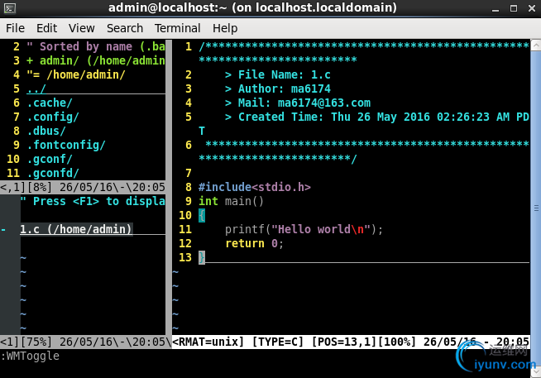541x378 pixels.
Task: Click the [POS=13,1] status bar entry
Action: pyautogui.click(x=344, y=342)
